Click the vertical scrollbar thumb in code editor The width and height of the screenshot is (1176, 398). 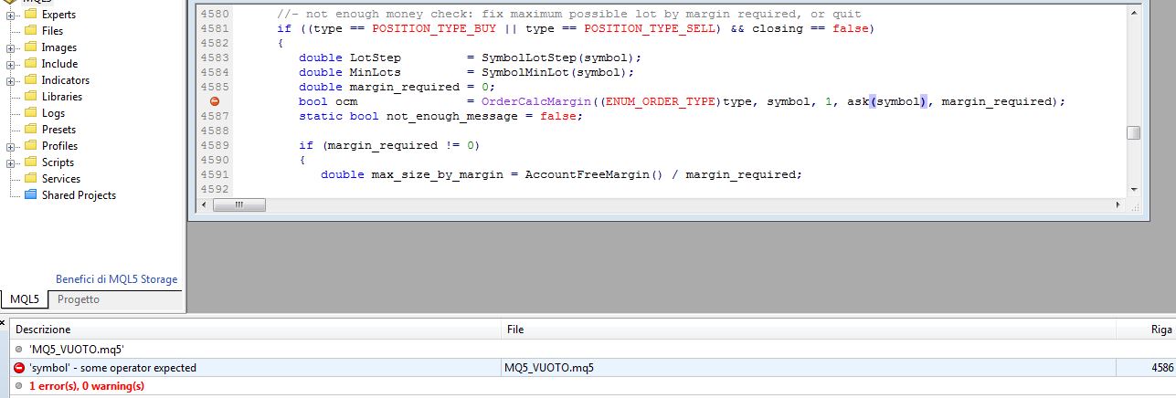click(1133, 132)
